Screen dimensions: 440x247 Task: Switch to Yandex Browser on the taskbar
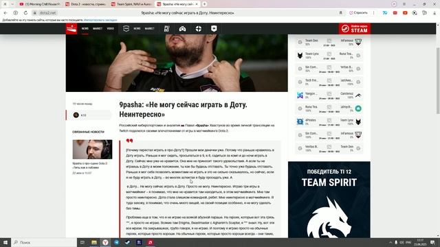pos(105,242)
